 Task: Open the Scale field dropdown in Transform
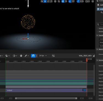(x=101, y=46)
